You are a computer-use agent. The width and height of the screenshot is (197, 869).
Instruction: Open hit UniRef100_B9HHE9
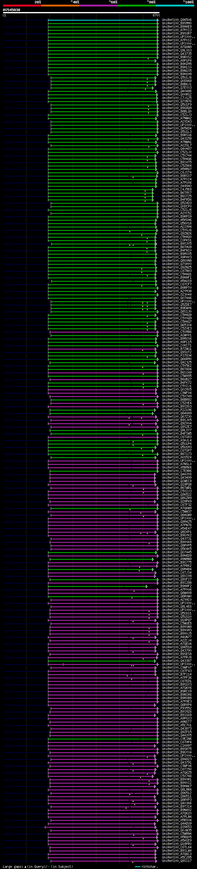click(x=177, y=27)
